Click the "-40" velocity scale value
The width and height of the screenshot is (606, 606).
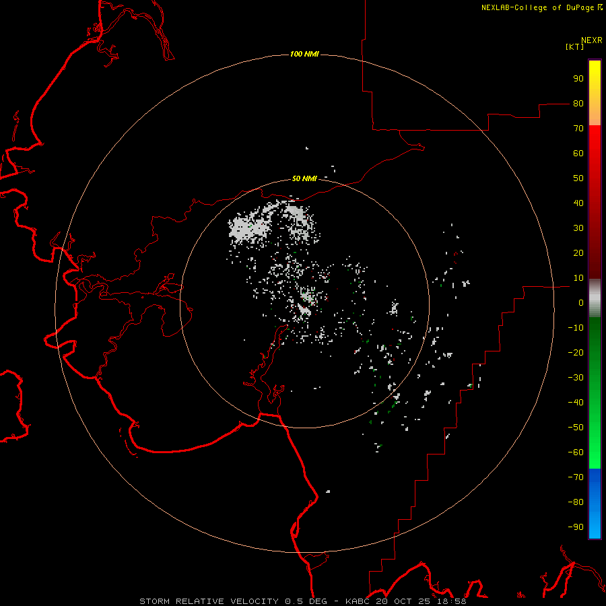pos(576,403)
